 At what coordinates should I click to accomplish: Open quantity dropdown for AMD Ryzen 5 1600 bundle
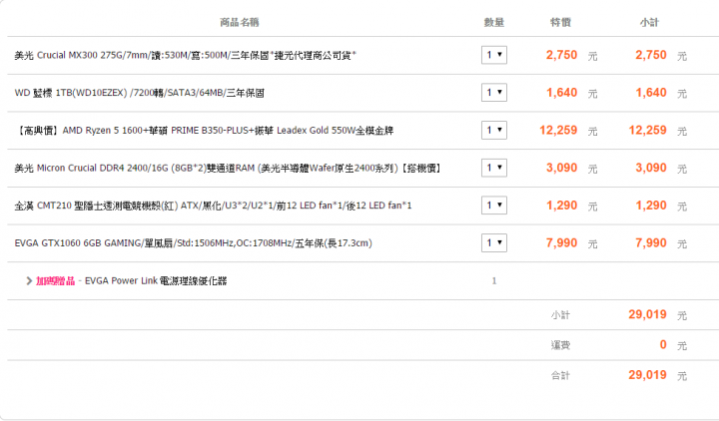click(494, 130)
